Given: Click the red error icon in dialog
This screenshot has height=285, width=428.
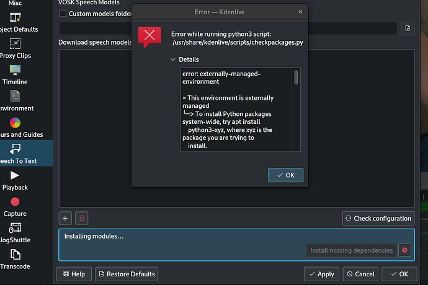Looking at the screenshot, I should [x=149, y=37].
